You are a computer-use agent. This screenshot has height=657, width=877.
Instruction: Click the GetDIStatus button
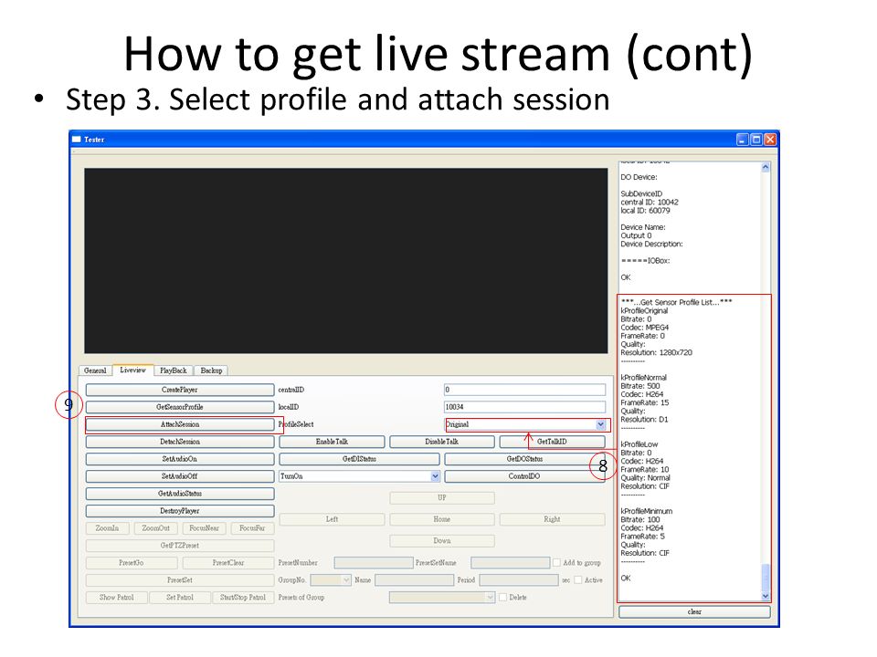tap(359, 459)
